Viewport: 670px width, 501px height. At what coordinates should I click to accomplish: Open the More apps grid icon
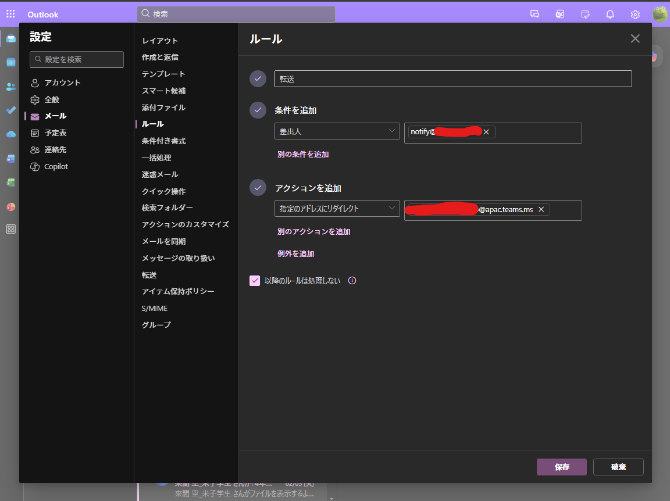(x=10, y=229)
